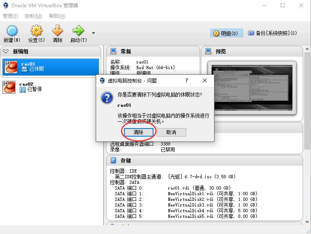
Task: Select the rac01 virtual machine
Action: tap(50, 67)
